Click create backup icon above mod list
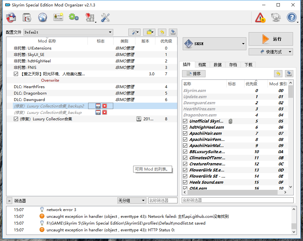303x241 pixels. coord(173,32)
